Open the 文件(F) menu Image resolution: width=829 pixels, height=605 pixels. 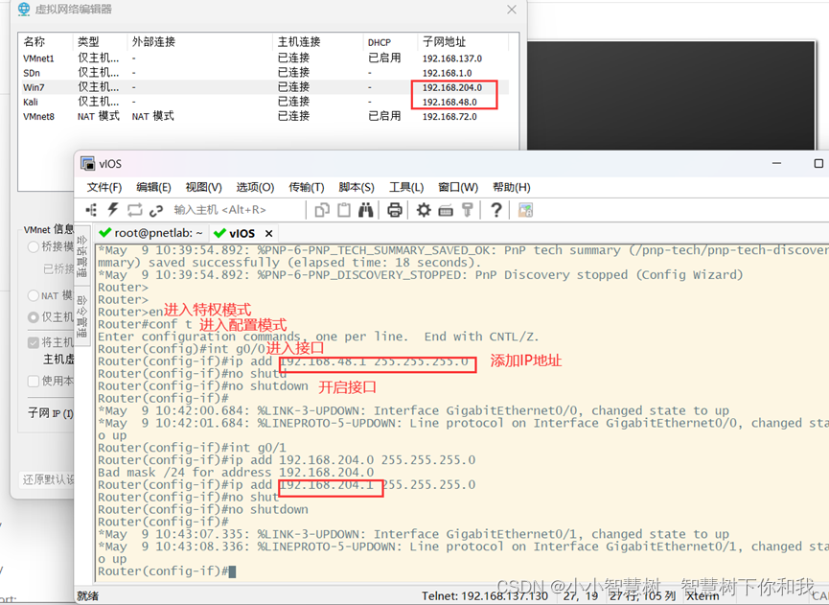[x=104, y=187]
